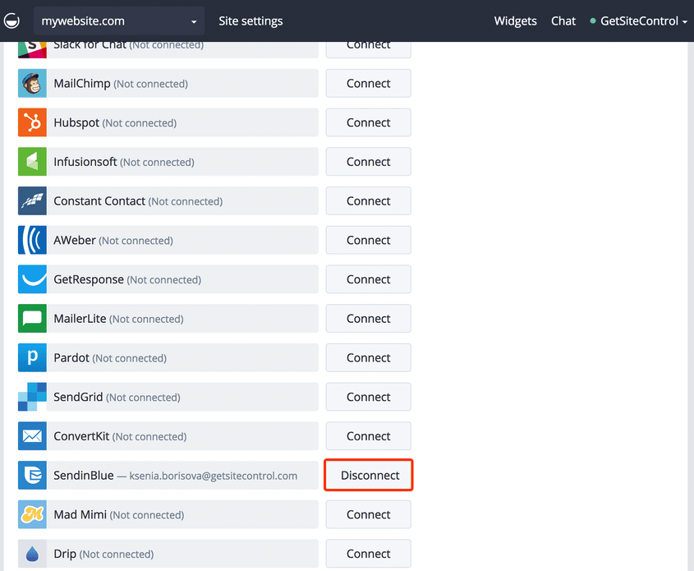Image resolution: width=694 pixels, height=571 pixels.
Task: Click the Hubspot orange icon
Action: tap(32, 122)
